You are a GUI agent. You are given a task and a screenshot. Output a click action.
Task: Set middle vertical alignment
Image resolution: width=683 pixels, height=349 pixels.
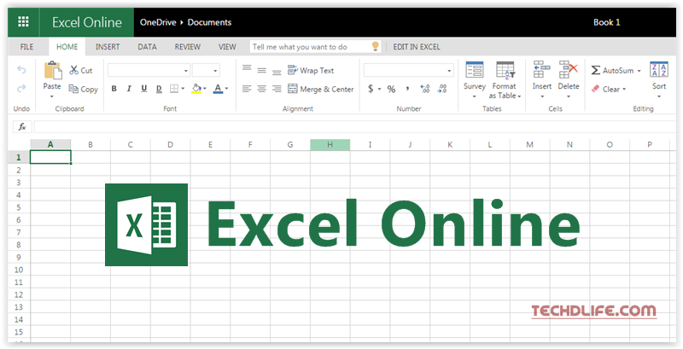click(262, 70)
